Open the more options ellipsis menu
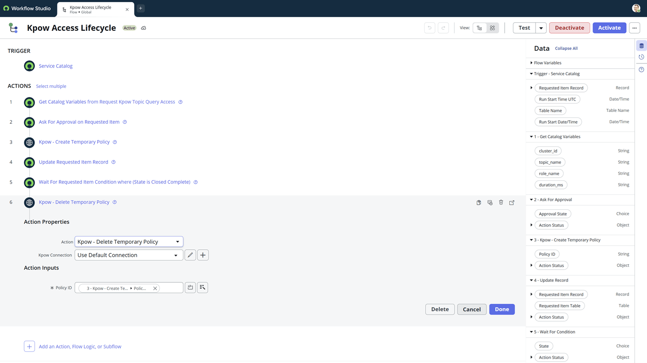This screenshot has height=363, width=647. pos(634,28)
